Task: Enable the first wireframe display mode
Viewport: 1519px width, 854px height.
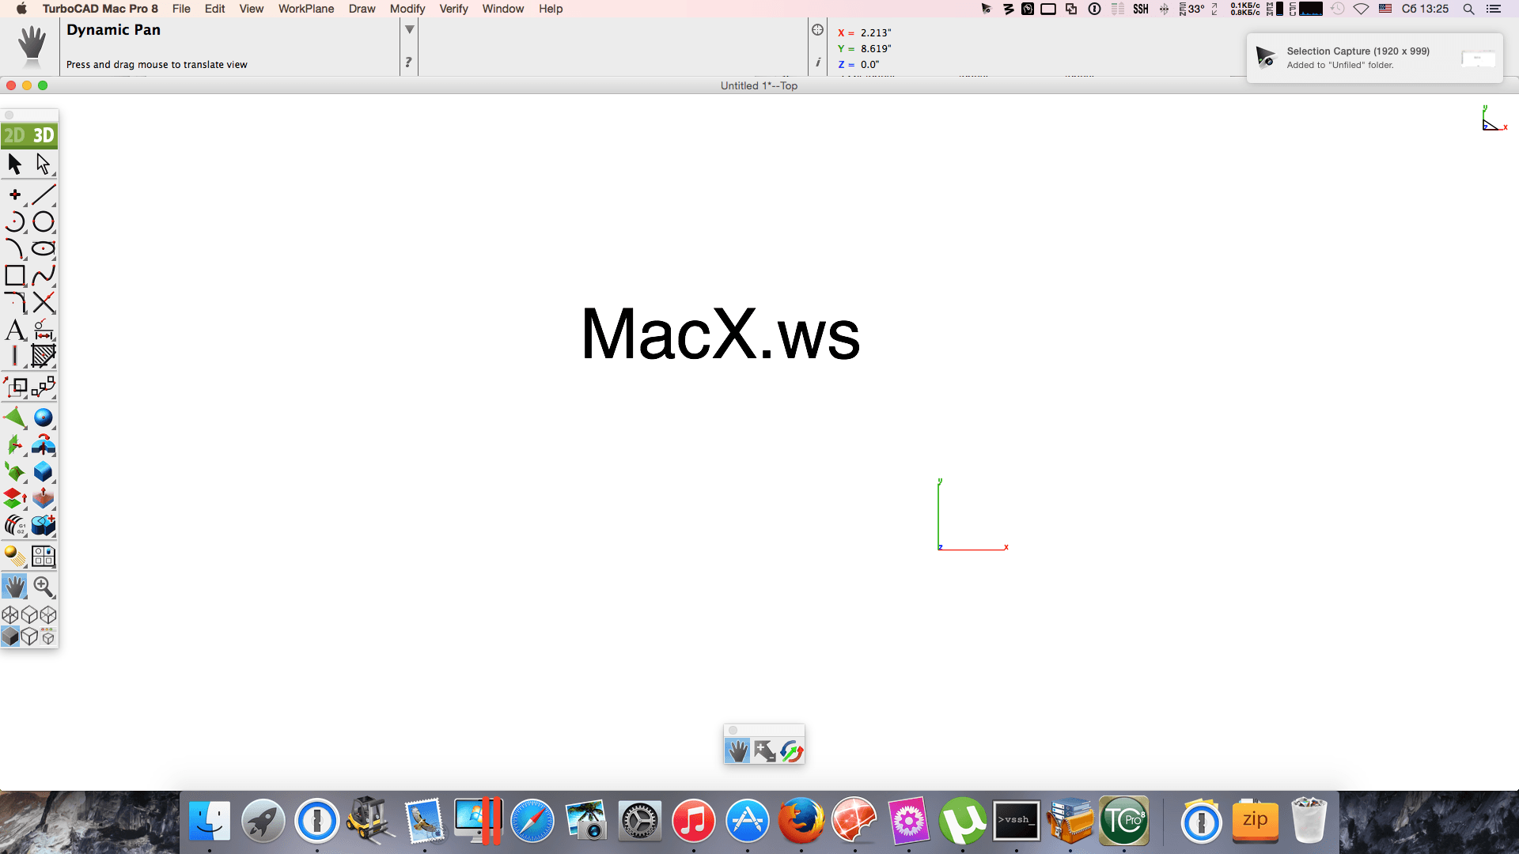Action: (10, 614)
